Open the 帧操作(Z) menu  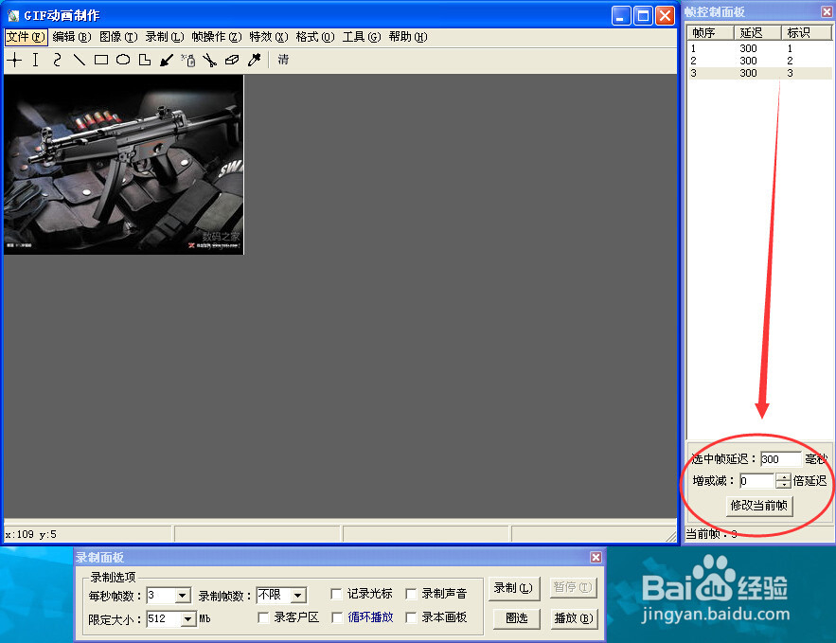point(217,37)
